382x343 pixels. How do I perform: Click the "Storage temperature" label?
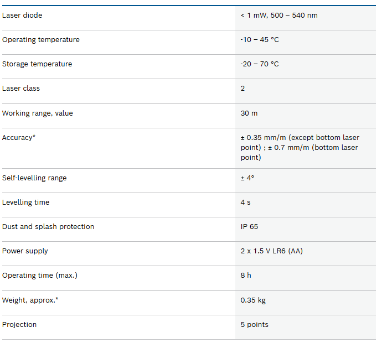pyautogui.click(x=37, y=64)
